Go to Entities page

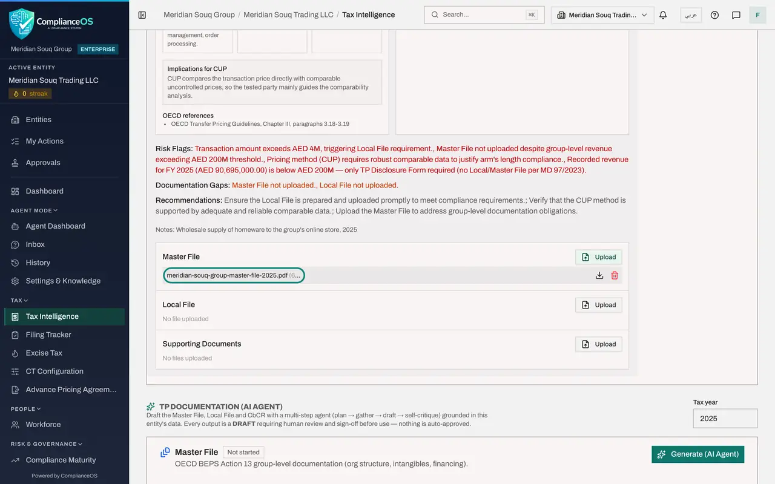coord(64,120)
